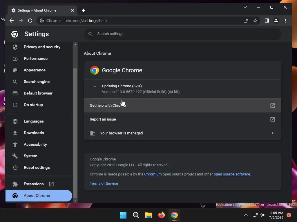297x222 pixels.
Task: Click the Search engine magnifier icon
Action: pyautogui.click(x=15, y=82)
